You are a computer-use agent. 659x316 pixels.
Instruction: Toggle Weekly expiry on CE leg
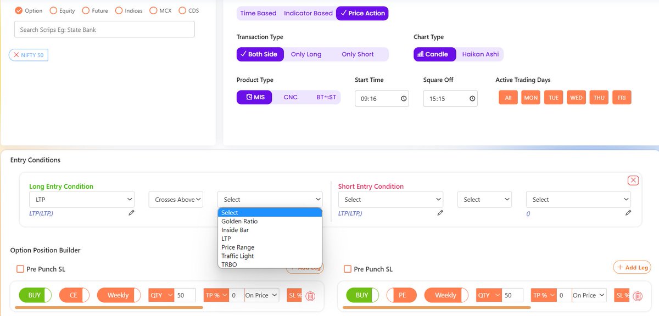119,295
